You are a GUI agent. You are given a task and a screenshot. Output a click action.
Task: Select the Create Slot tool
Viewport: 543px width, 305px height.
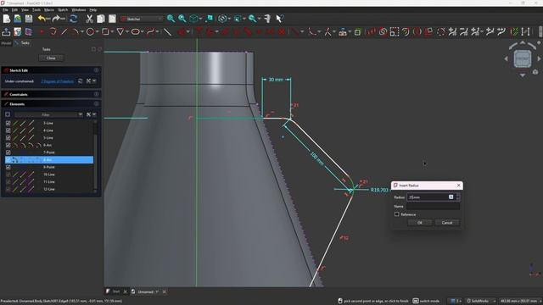[136, 32]
